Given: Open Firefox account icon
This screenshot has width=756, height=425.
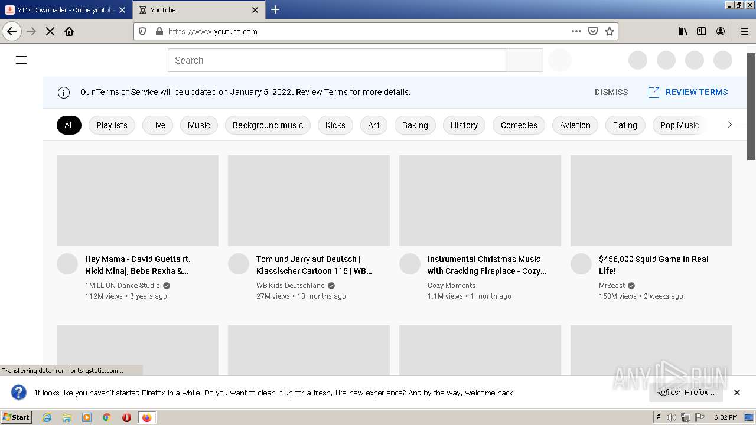Looking at the screenshot, I should [721, 31].
